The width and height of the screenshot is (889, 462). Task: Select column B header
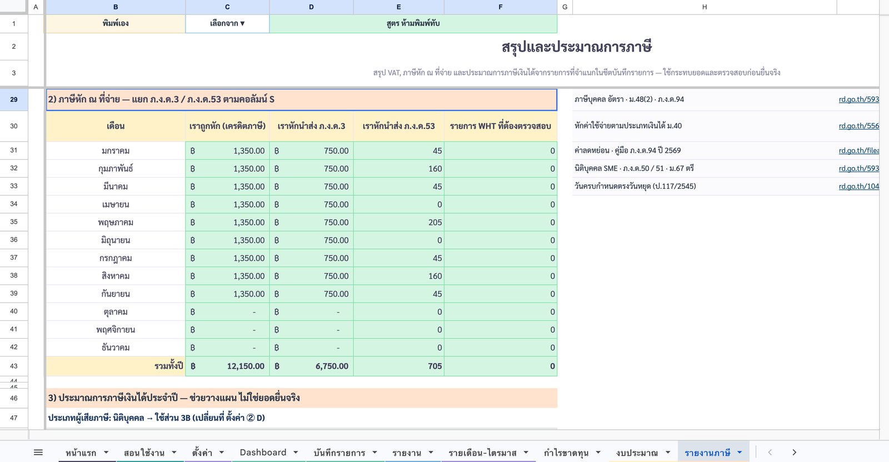coord(116,7)
